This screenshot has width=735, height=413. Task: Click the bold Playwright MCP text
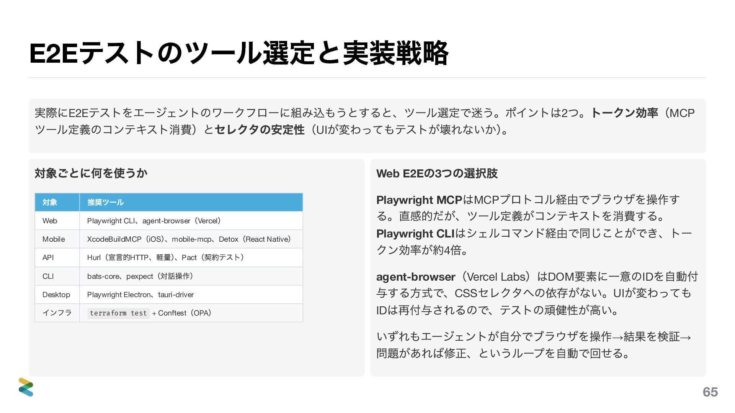coord(419,200)
